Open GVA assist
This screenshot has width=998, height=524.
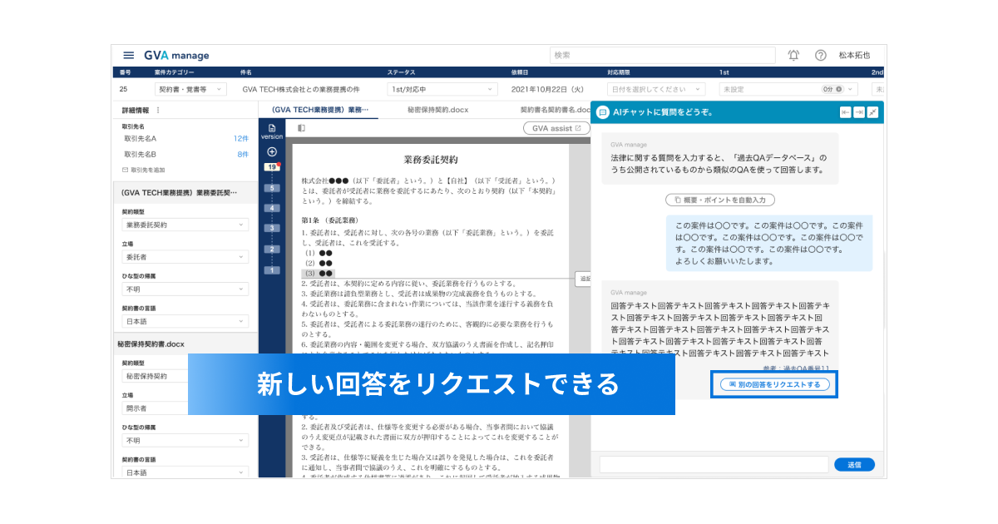coord(556,128)
